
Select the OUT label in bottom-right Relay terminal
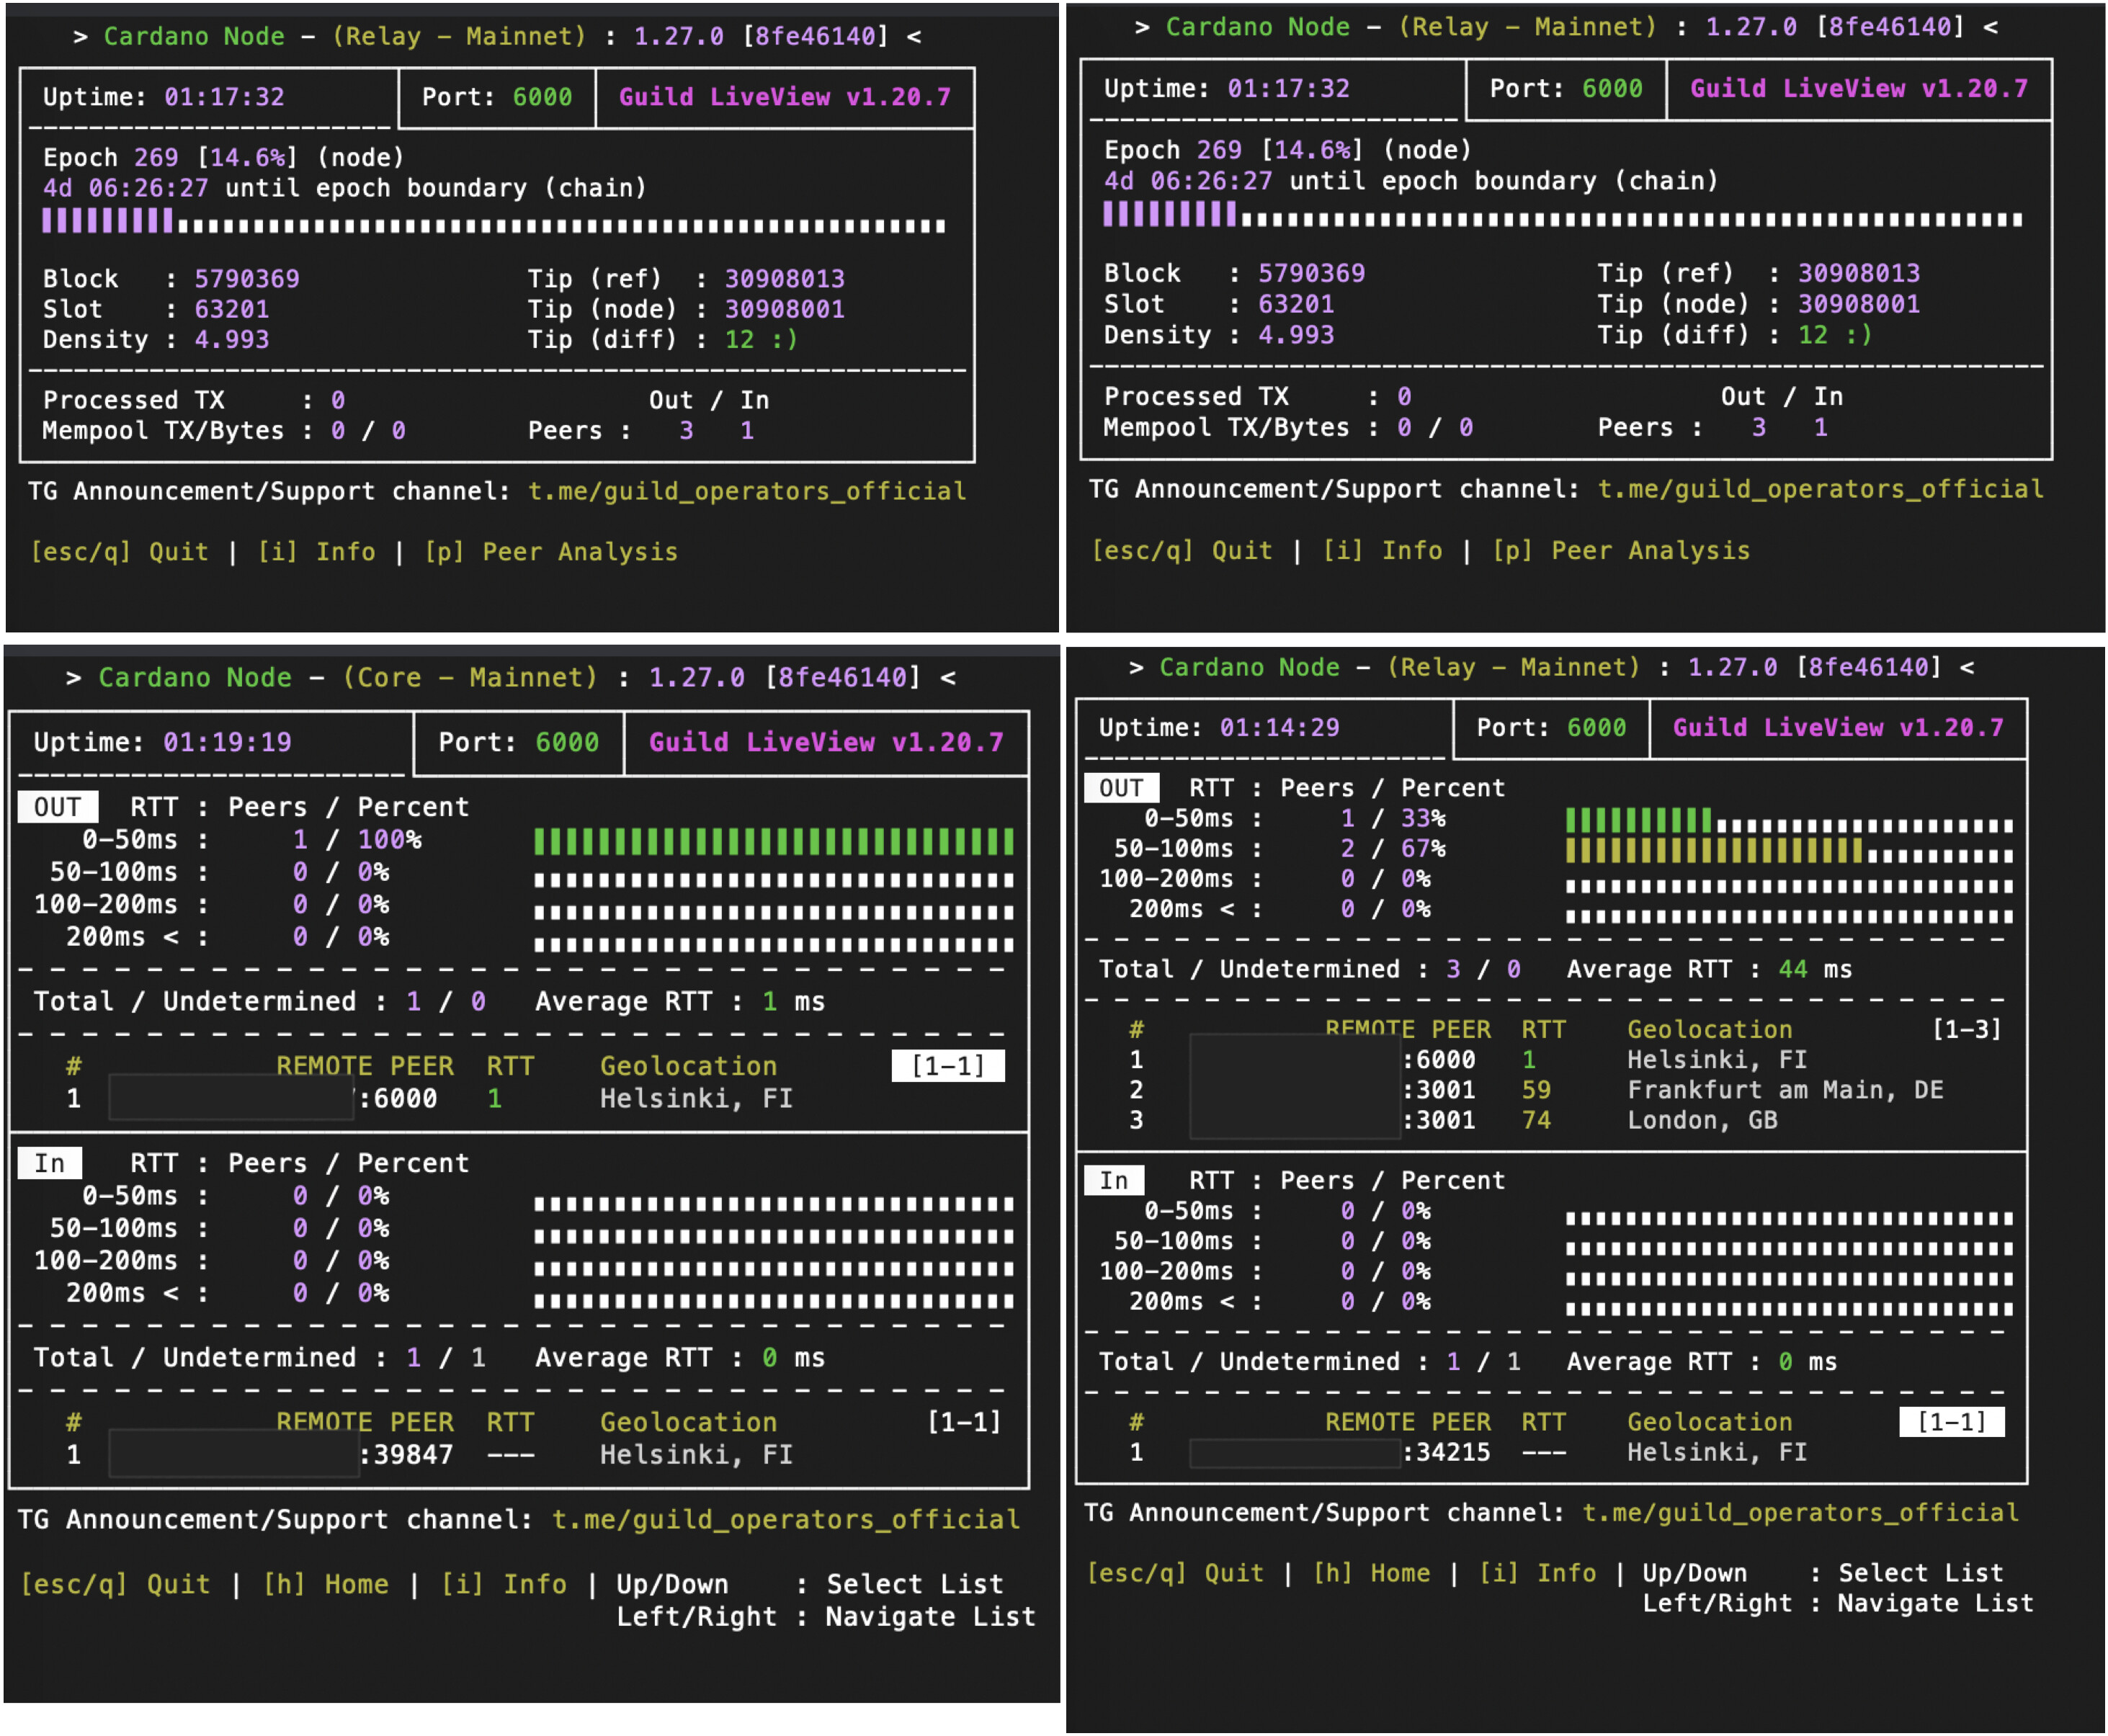[1120, 788]
